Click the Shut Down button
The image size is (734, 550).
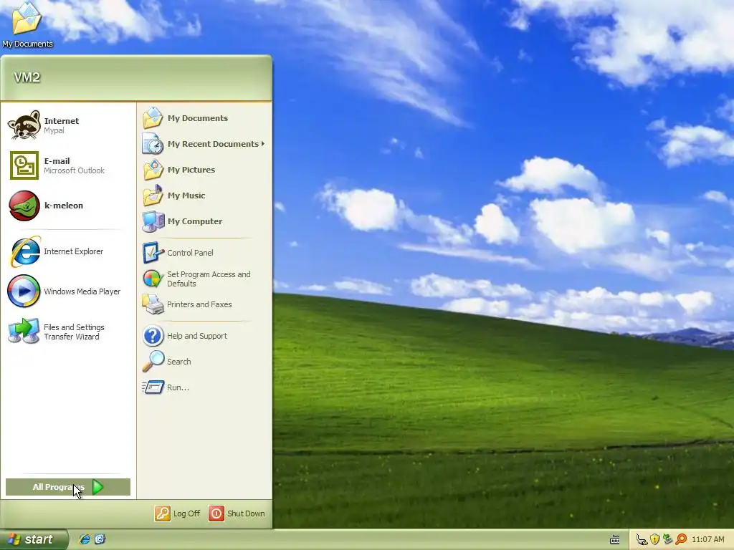pos(237,513)
